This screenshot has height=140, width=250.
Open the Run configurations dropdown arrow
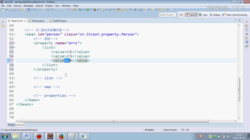coord(91,10)
